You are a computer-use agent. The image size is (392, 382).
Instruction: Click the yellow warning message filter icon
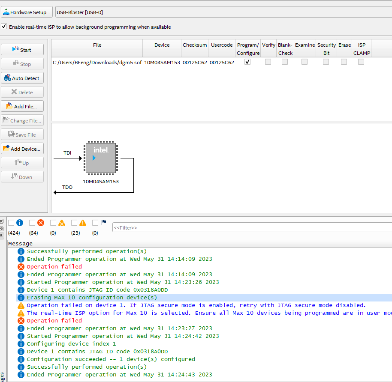[83, 223]
